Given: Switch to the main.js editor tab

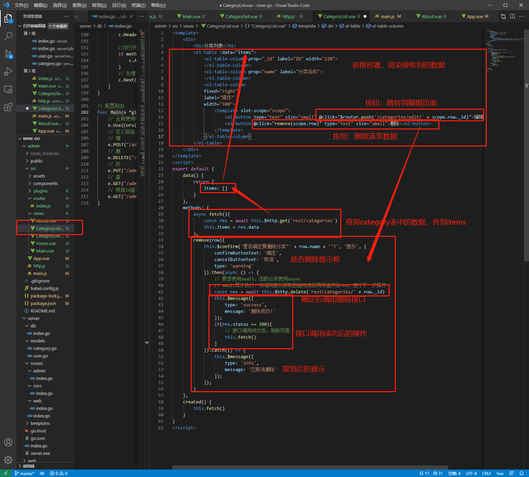Looking at the screenshot, I should click(x=390, y=16).
